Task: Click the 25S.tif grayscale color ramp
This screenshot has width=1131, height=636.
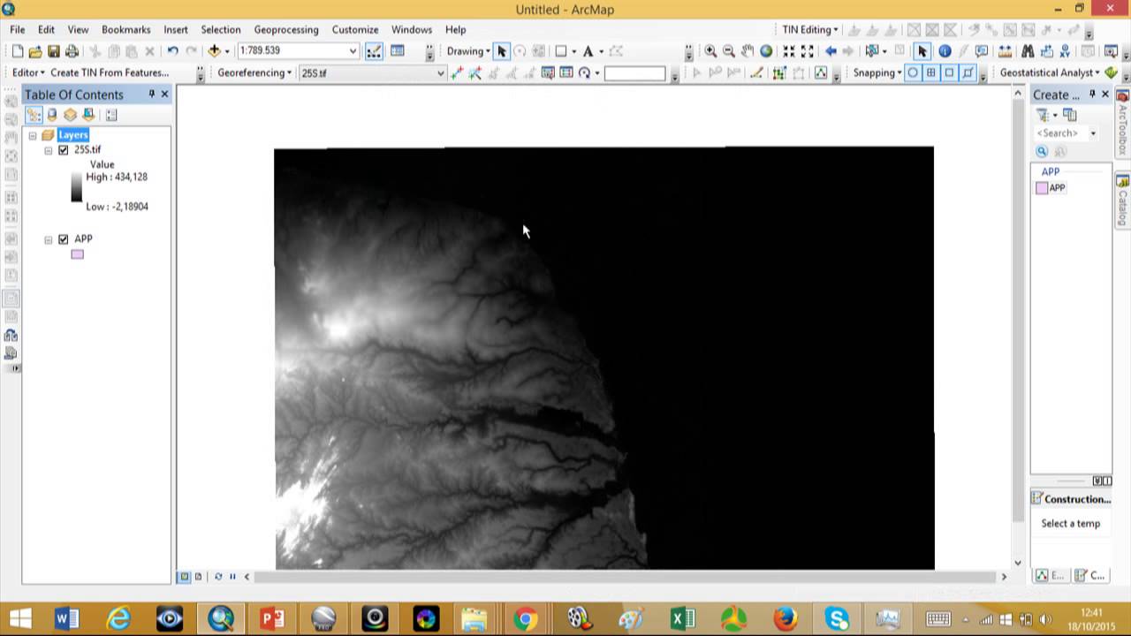Action: (x=77, y=186)
